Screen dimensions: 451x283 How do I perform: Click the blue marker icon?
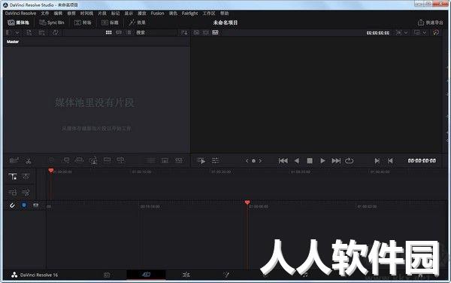[x=24, y=205]
